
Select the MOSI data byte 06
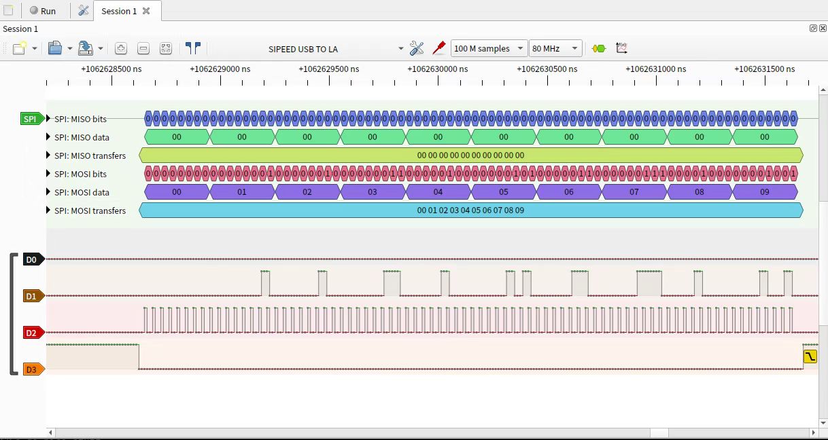coord(568,192)
